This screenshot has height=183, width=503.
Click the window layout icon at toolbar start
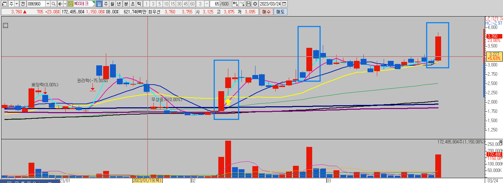point(4,4)
